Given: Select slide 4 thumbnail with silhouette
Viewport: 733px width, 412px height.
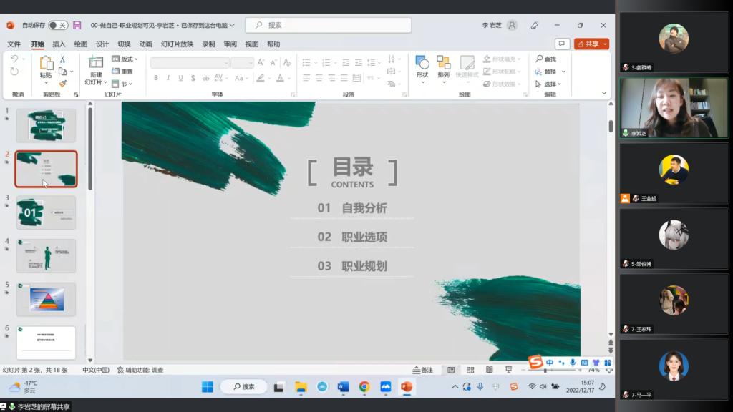Looking at the screenshot, I should (x=46, y=256).
